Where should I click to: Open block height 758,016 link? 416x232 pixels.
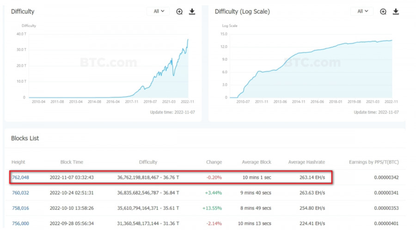tap(20, 208)
